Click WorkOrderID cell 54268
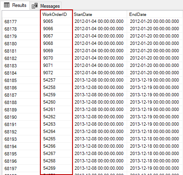The width and height of the screenshot is (183, 175). 56,161
